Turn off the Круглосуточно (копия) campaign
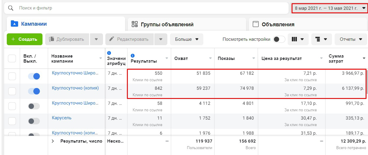This screenshot has height=155, width=368. pos(34,91)
